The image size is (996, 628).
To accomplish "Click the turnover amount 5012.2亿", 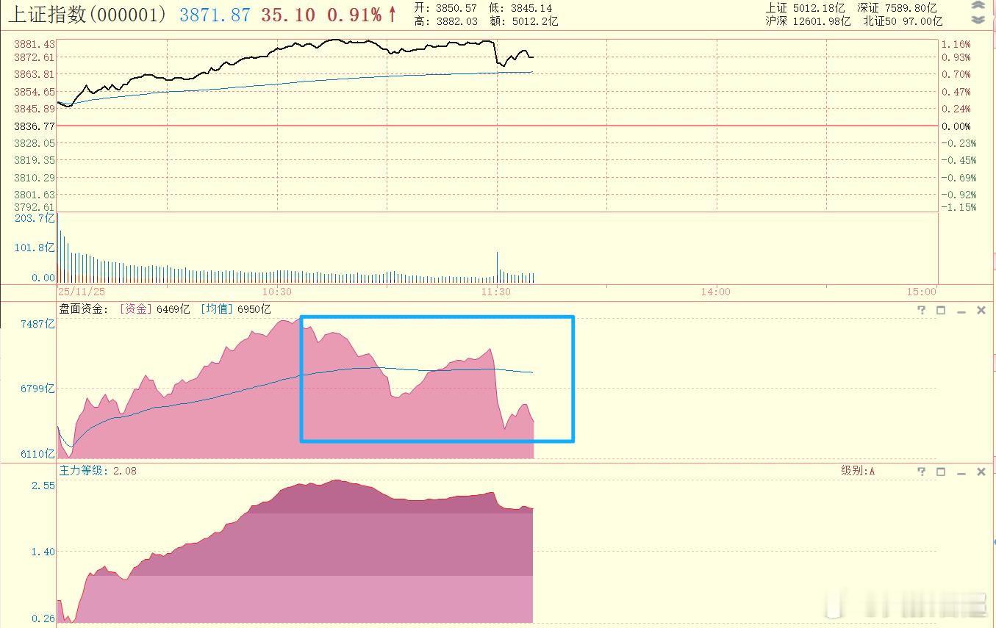I will coord(534,21).
